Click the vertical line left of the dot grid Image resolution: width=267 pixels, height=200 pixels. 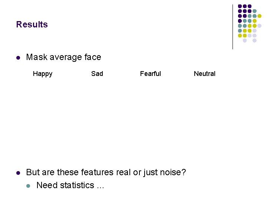click(x=233, y=27)
